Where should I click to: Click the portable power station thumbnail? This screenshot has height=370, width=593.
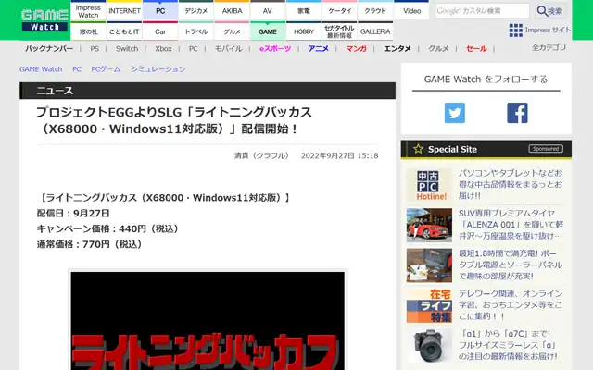coord(429,265)
